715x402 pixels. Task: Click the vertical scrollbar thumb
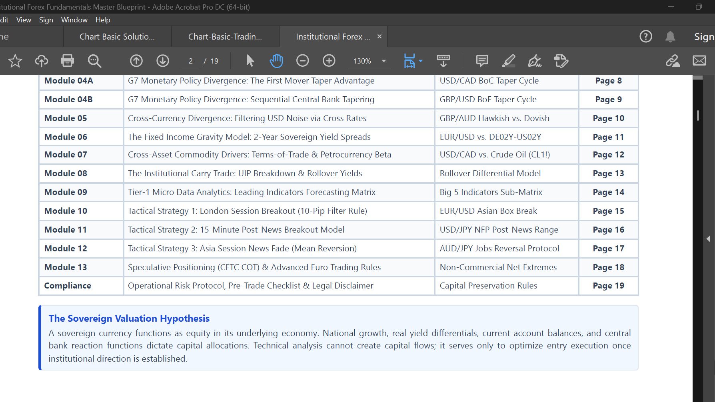click(698, 115)
